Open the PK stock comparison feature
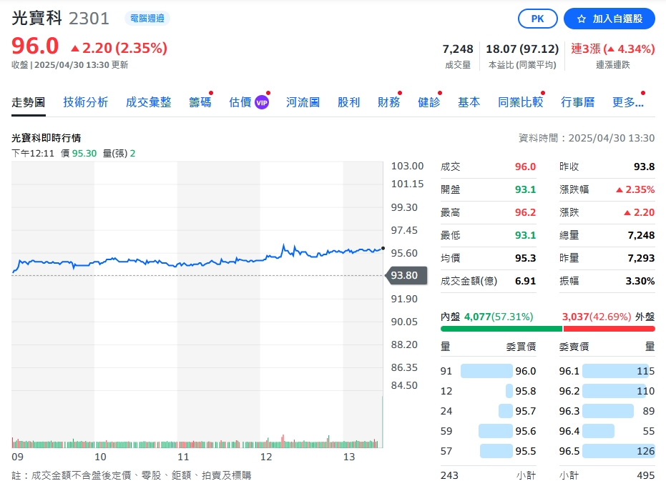 pyautogui.click(x=537, y=19)
